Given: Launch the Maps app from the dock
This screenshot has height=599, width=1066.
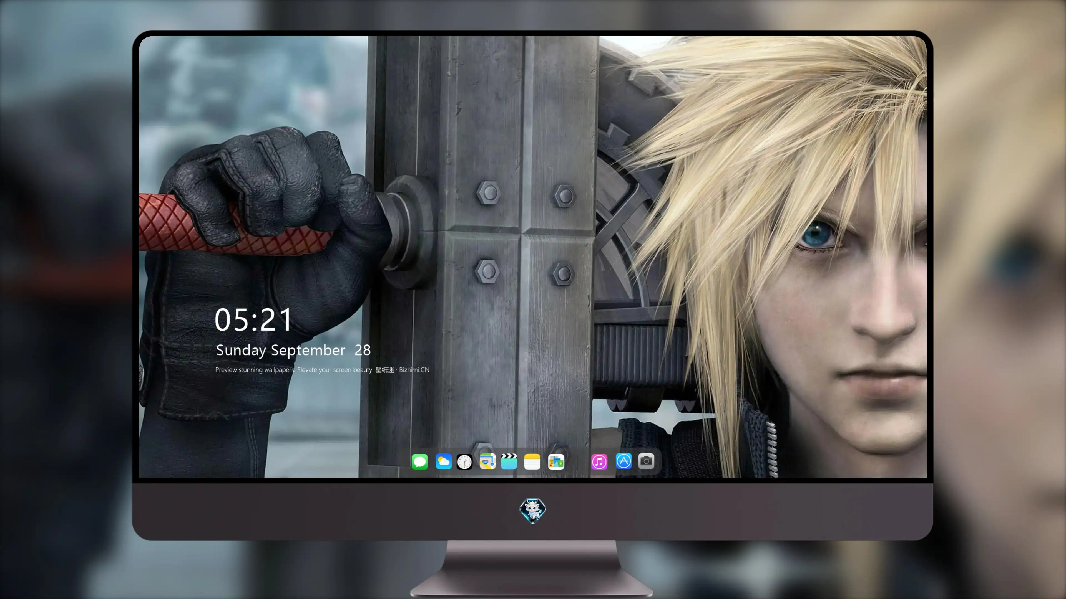Looking at the screenshot, I should coord(487,461).
